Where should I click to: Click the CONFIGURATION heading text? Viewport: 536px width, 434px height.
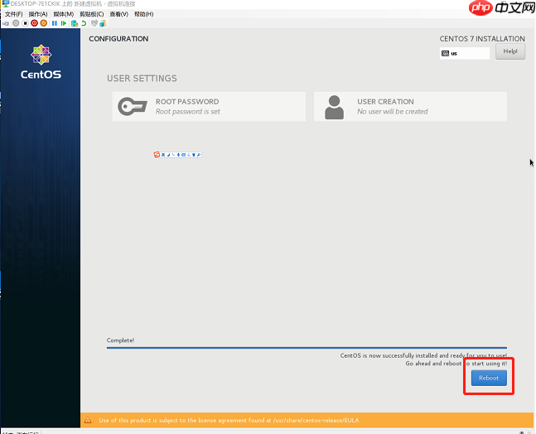[118, 39]
